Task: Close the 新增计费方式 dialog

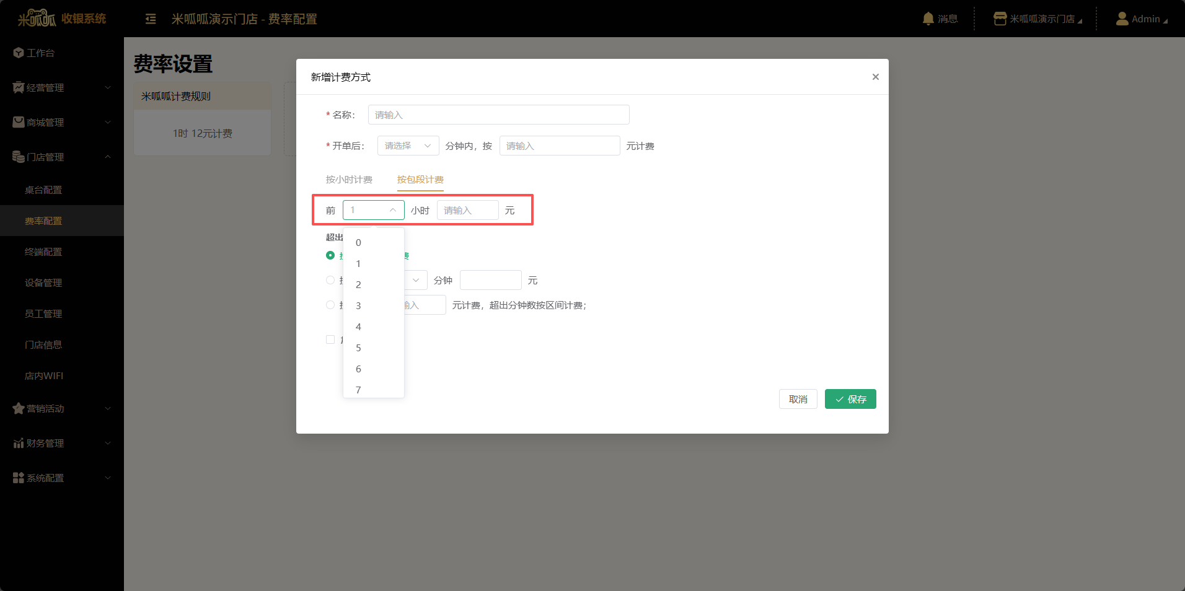Action: [x=875, y=77]
